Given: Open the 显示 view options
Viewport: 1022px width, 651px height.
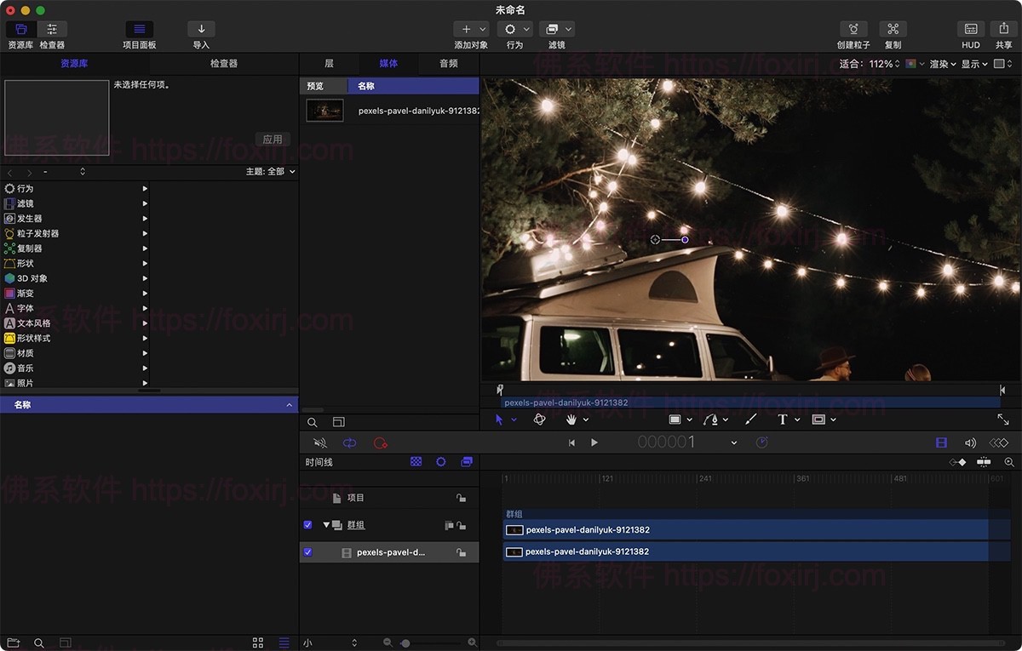Looking at the screenshot, I should coord(974,63).
